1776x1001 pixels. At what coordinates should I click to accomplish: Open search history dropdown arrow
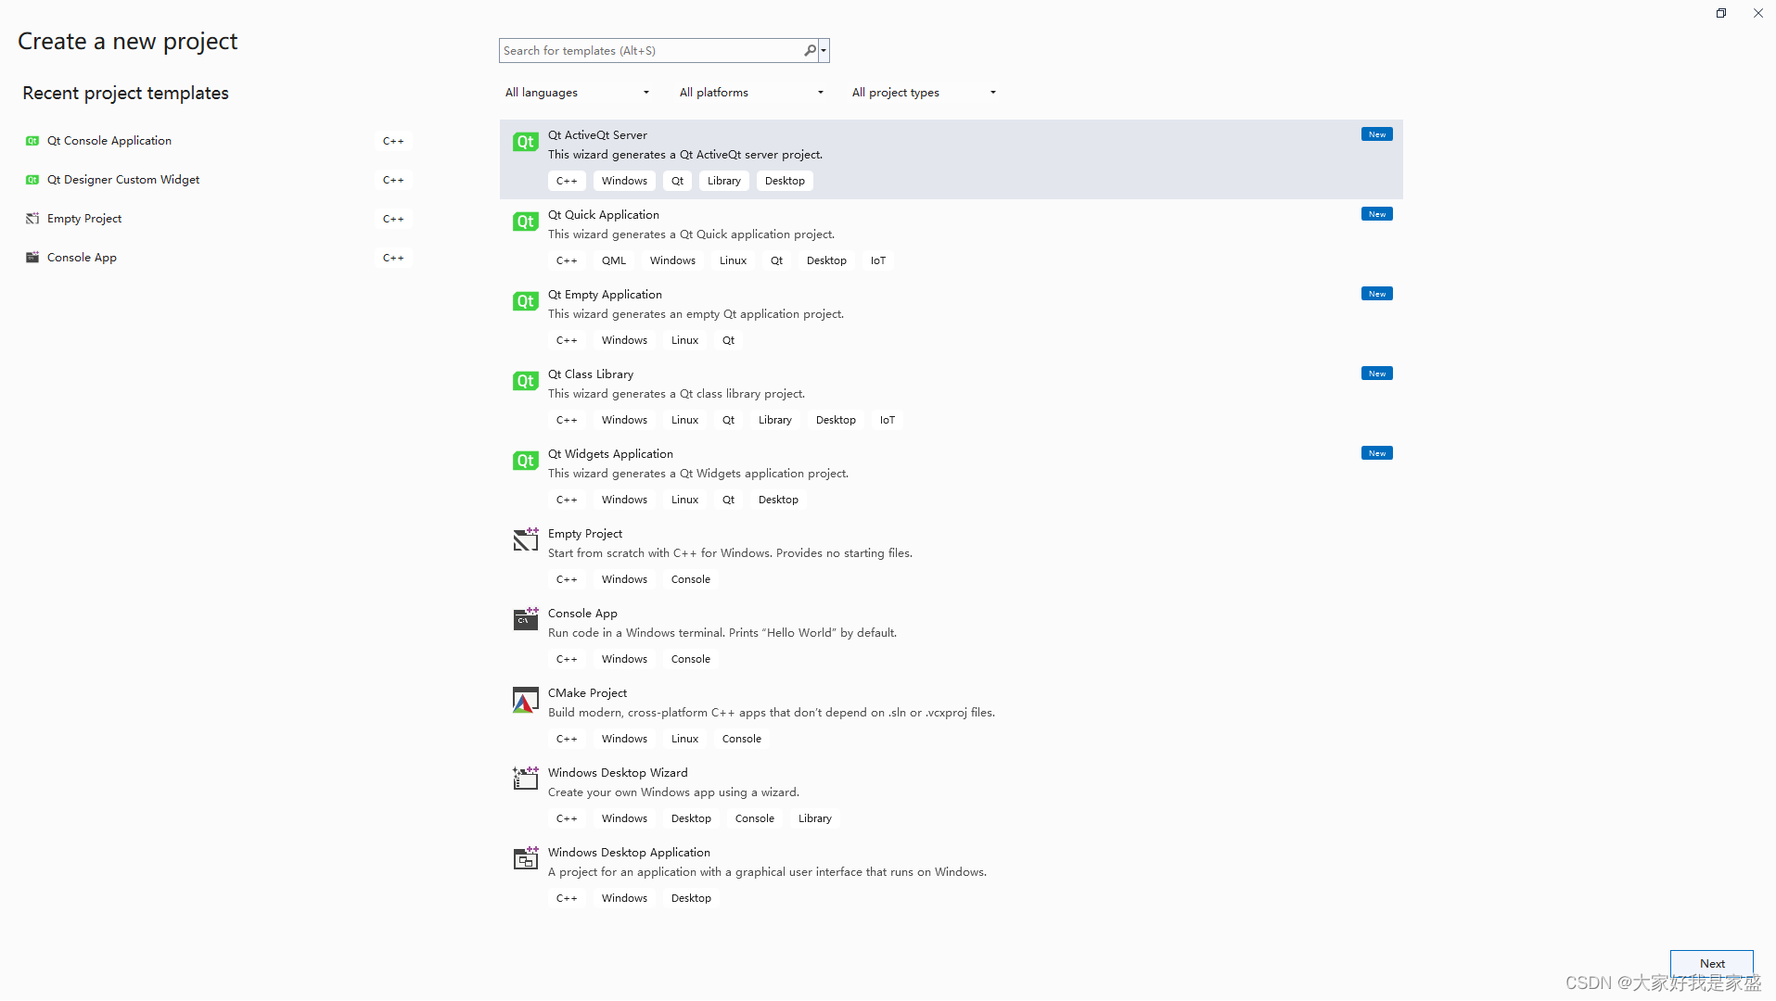824,50
